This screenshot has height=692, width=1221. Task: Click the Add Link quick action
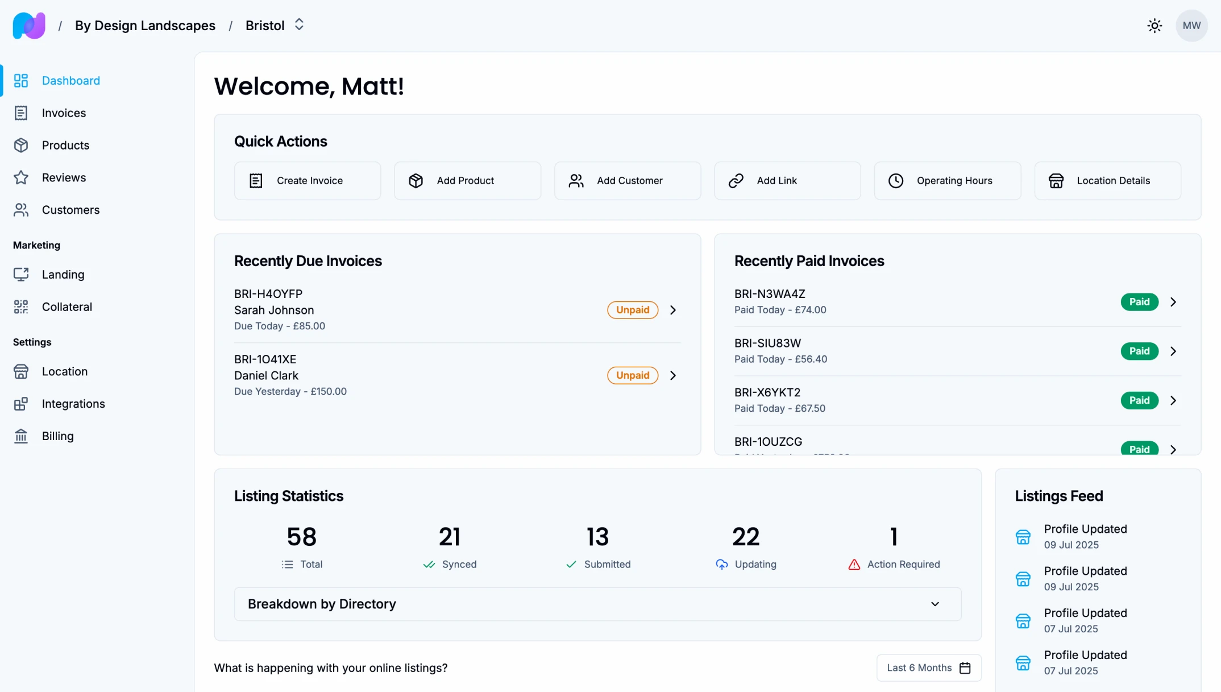pyautogui.click(x=787, y=181)
